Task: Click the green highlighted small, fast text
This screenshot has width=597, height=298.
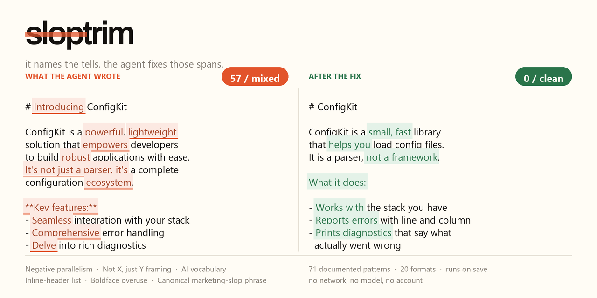Action: click(389, 132)
